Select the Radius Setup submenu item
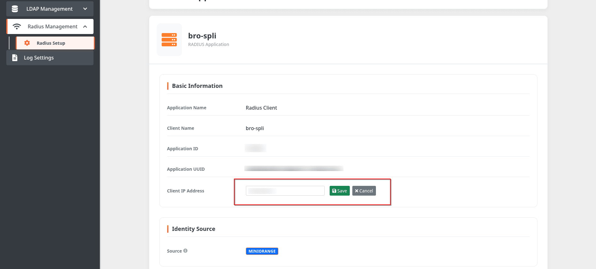 (x=55, y=43)
